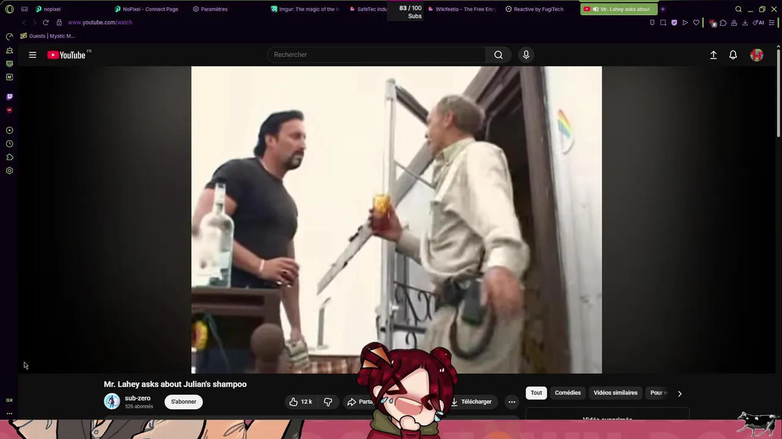782x439 pixels.
Task: Click the video player to pause
Action: coord(396,220)
